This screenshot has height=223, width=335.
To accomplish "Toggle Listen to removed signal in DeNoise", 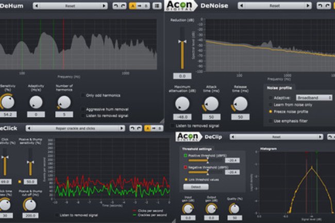I will [173, 126].
